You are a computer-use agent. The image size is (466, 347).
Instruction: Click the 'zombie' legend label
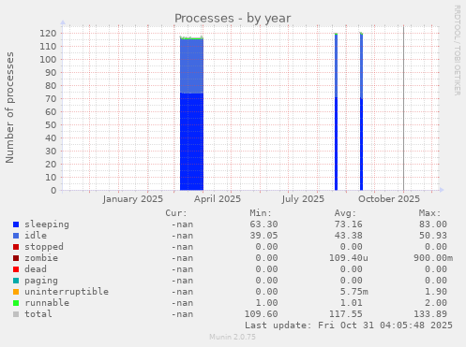(x=41, y=258)
